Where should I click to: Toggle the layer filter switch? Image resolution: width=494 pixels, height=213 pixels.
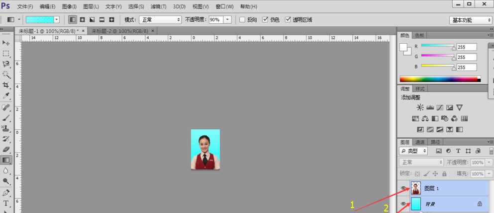point(491,151)
